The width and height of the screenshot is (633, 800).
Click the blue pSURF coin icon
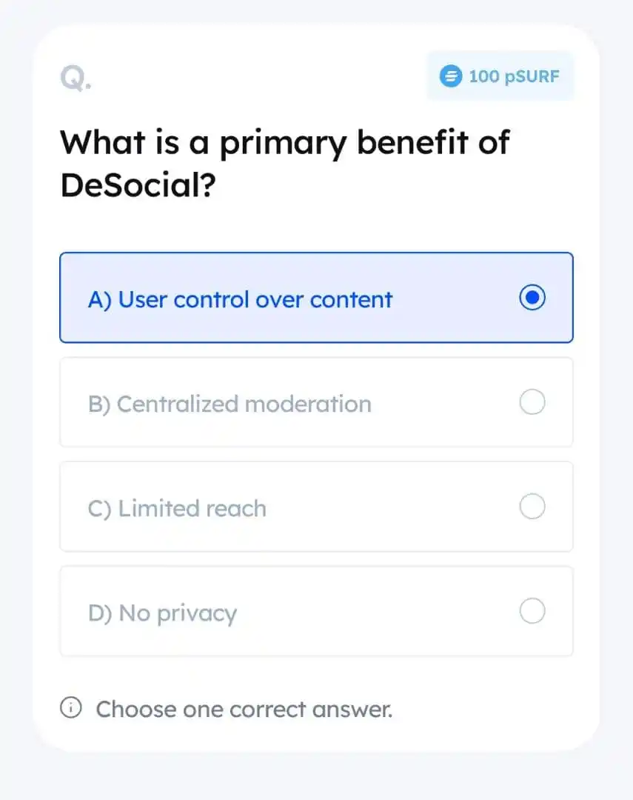coord(451,76)
